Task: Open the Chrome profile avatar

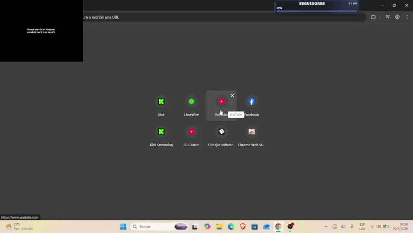Action: point(397,17)
